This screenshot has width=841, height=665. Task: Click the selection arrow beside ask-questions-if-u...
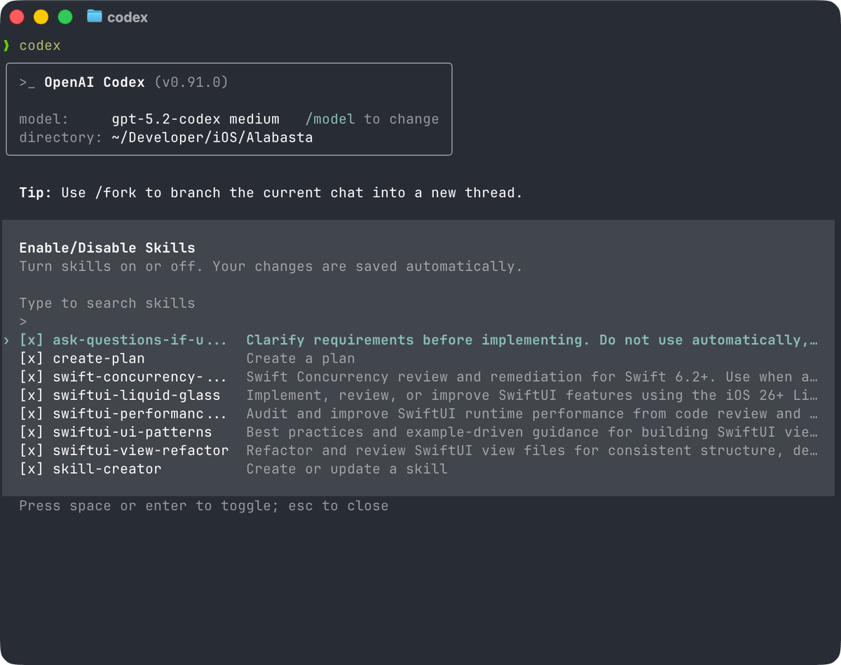tap(6, 340)
